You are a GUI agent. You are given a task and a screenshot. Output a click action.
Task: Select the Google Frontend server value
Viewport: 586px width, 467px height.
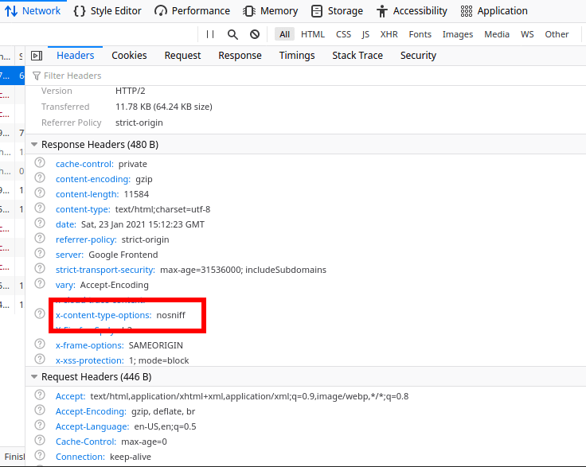click(123, 255)
